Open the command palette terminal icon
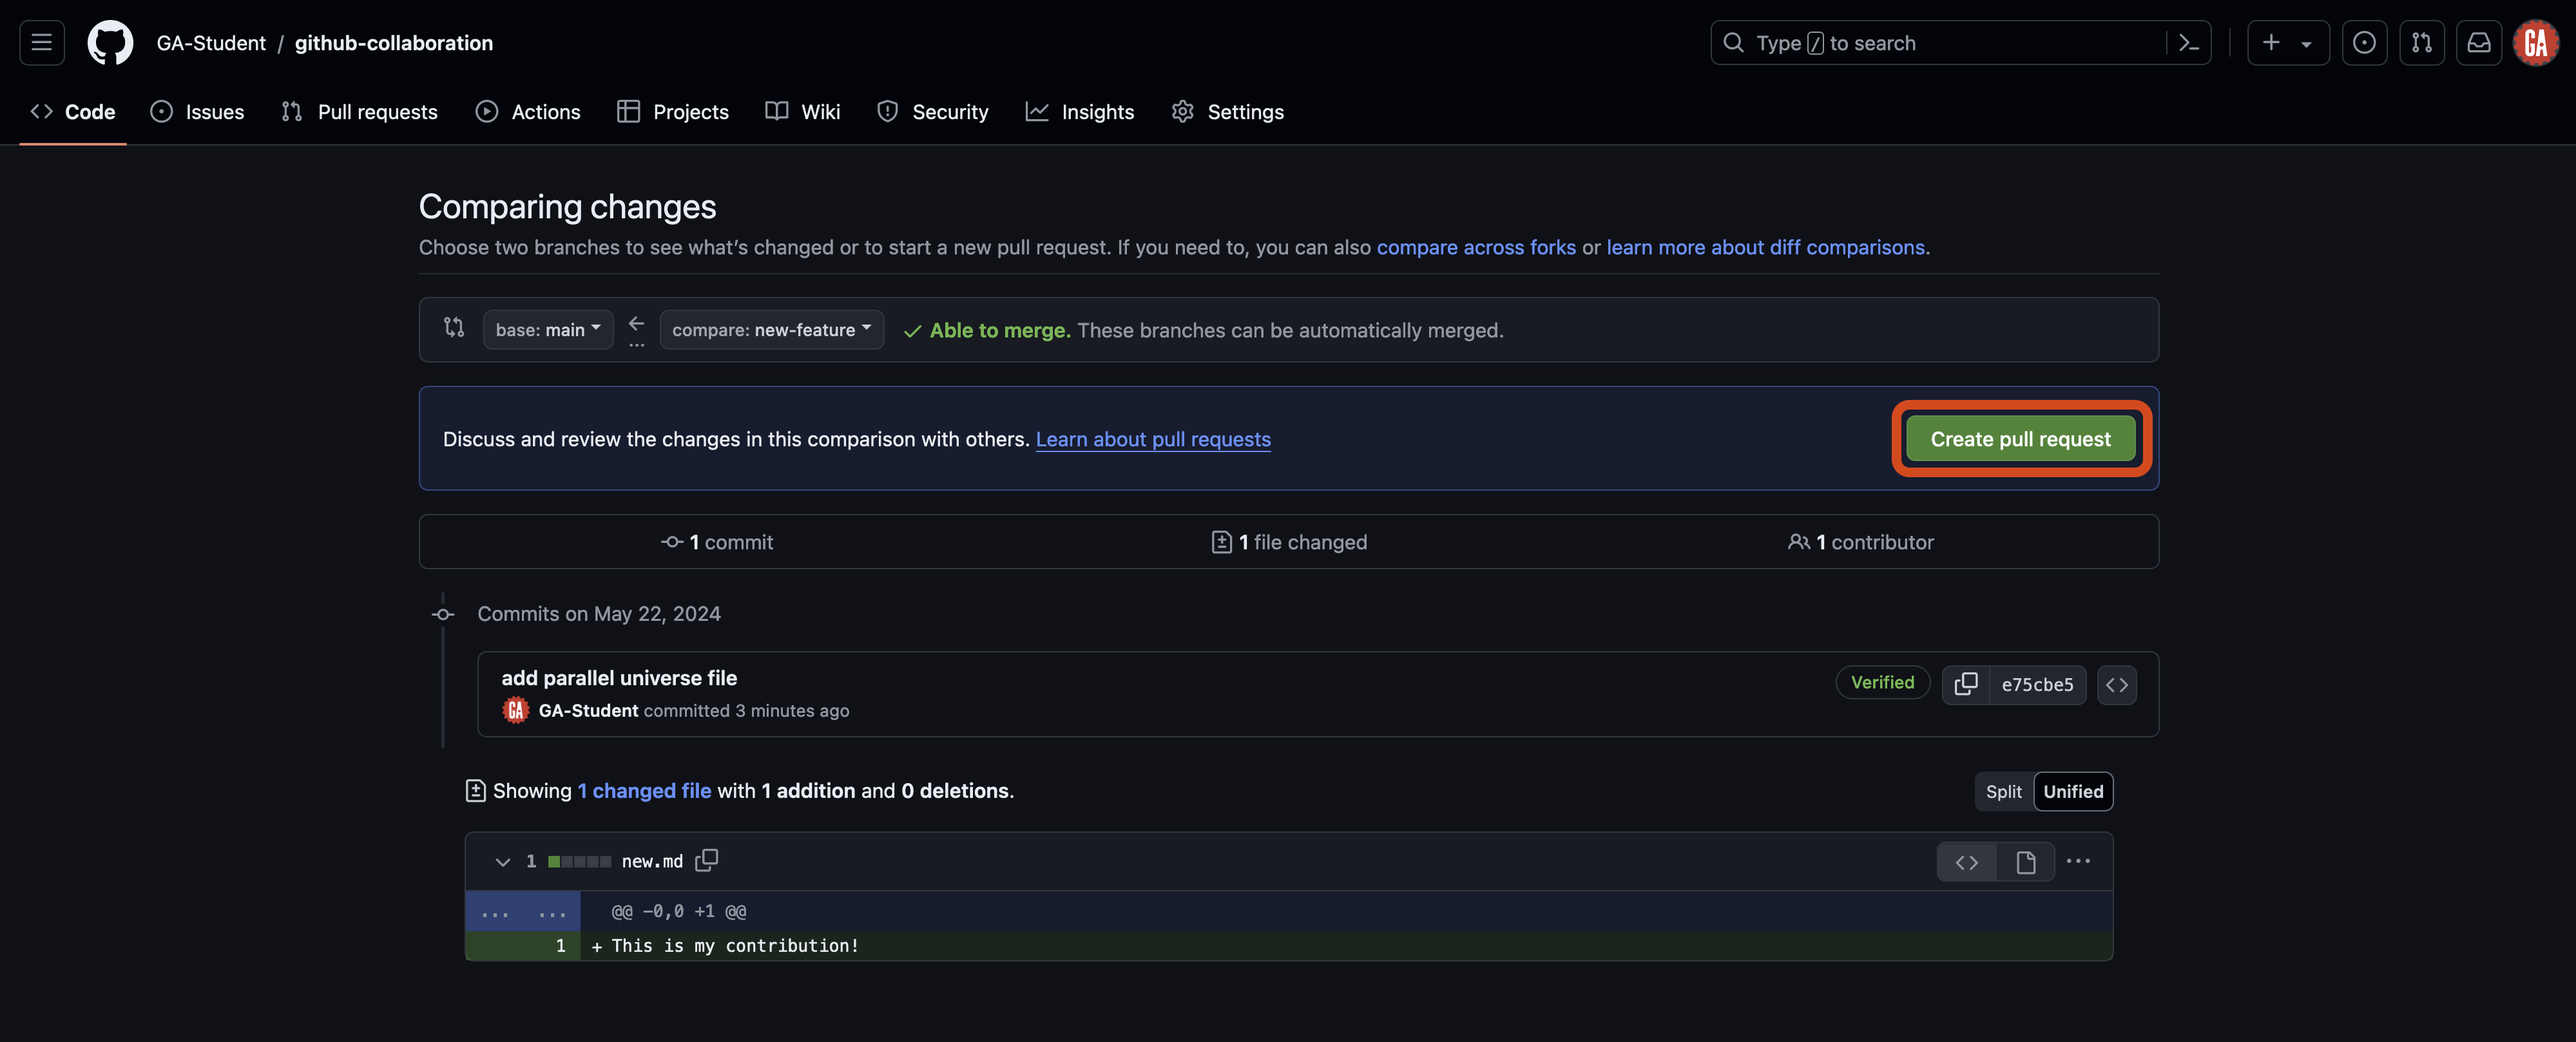Image resolution: width=2576 pixels, height=1042 pixels. click(2189, 42)
